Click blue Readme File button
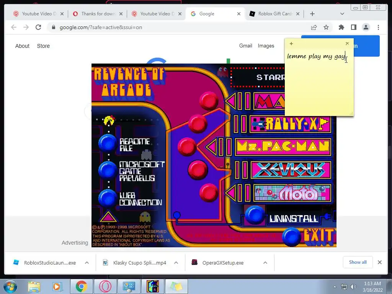This screenshot has width=392, height=294. pyautogui.click(x=108, y=143)
